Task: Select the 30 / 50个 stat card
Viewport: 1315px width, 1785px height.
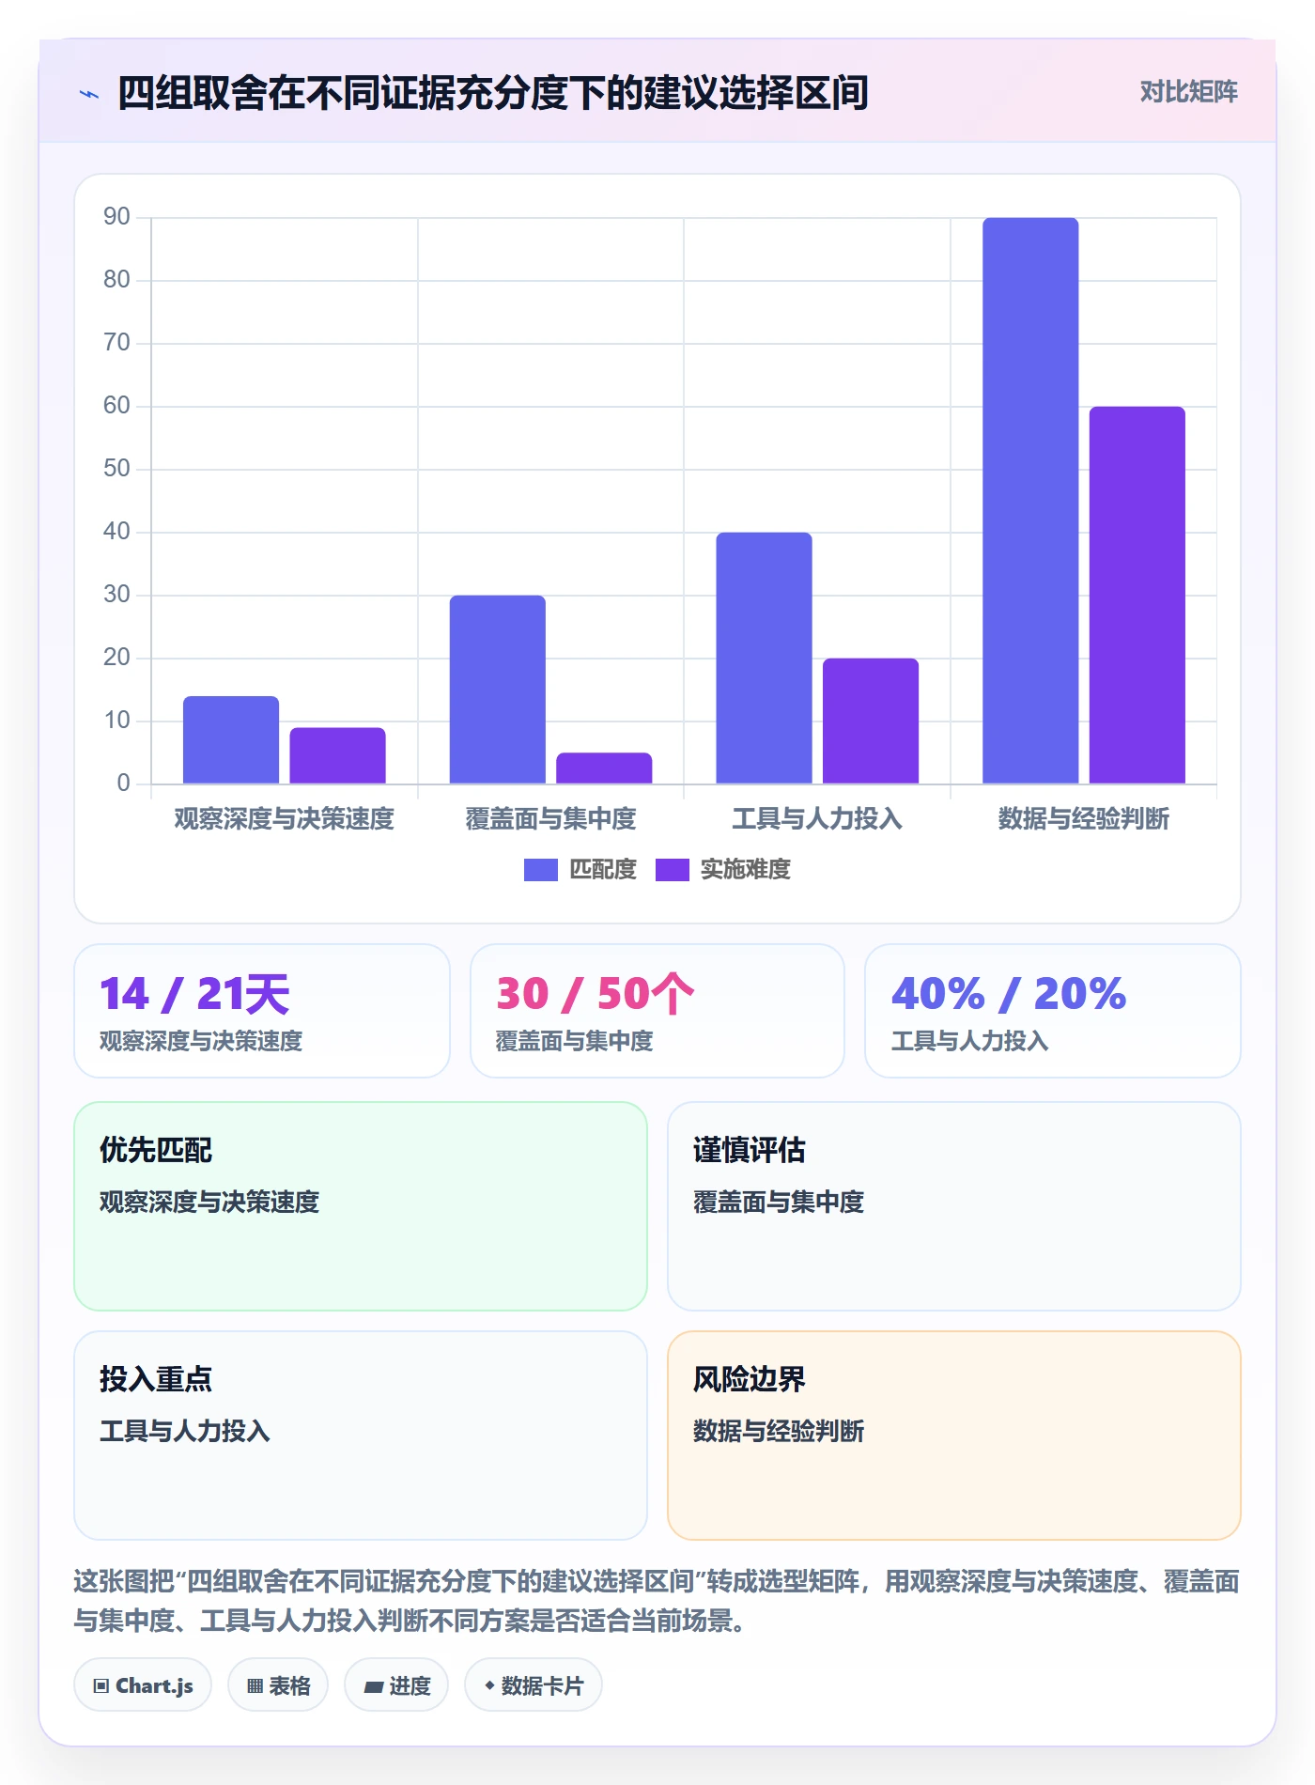Action: point(657,1011)
